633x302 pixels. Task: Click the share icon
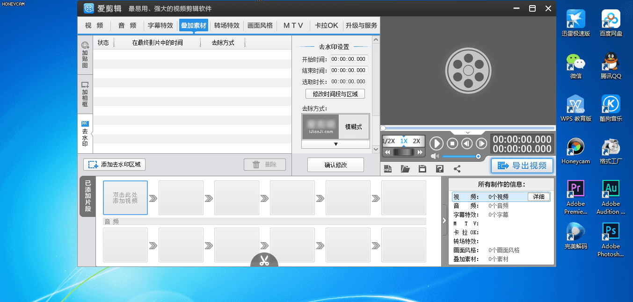457,169
